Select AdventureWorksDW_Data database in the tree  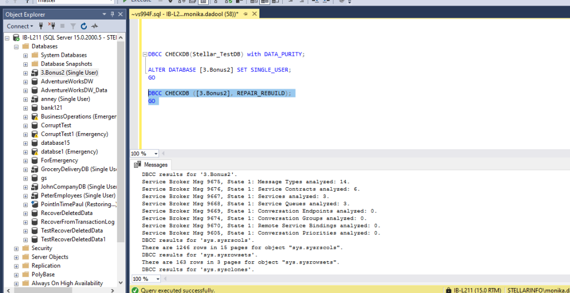click(x=74, y=90)
